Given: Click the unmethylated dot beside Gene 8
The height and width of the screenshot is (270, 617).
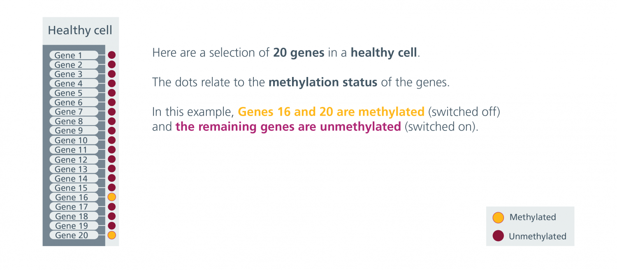Looking at the screenshot, I should 111,121.
